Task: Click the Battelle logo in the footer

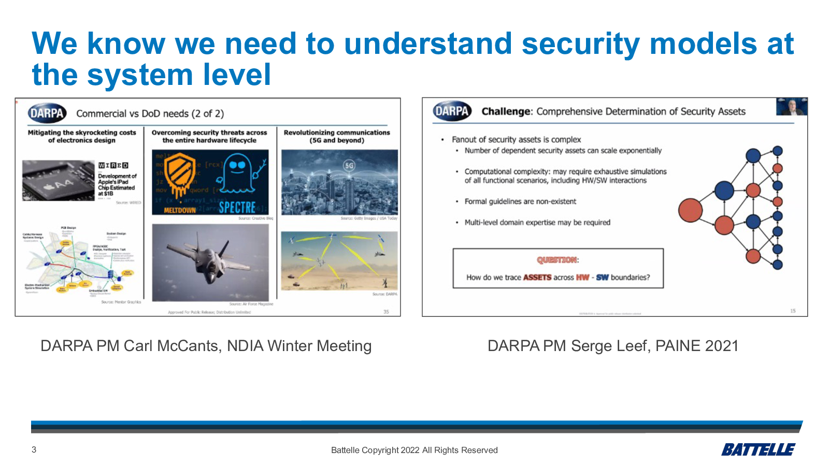Action: tap(758, 449)
